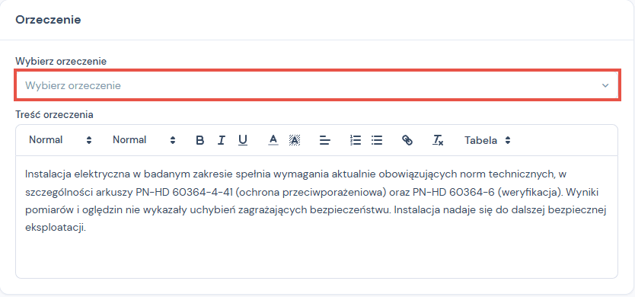
Task: Open the Wybierz orzeczenie dropdown
Action: click(317, 85)
